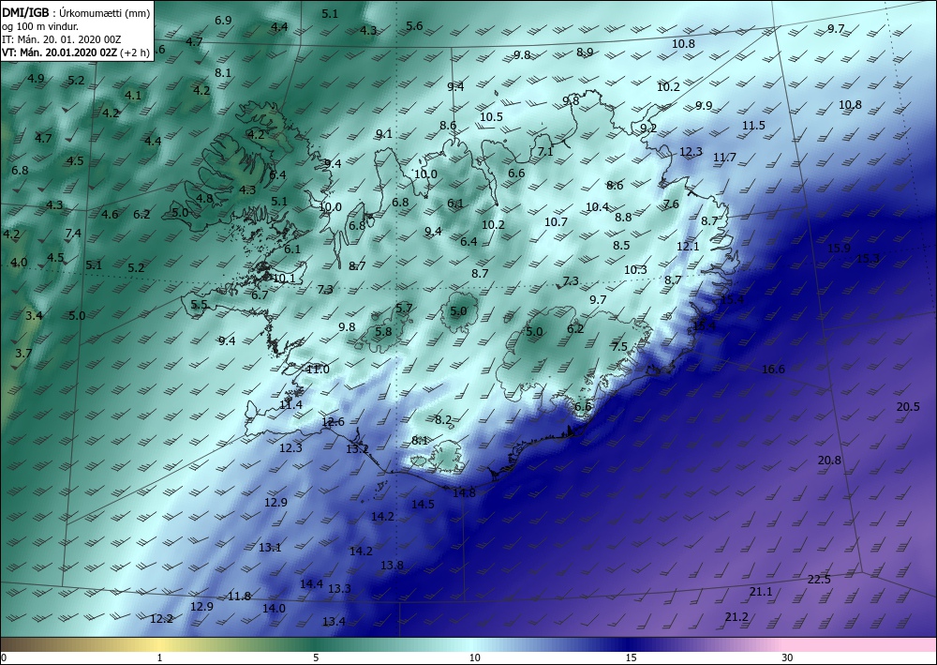
Task: Click the 21.1 precipitation value
Action: [x=761, y=592]
